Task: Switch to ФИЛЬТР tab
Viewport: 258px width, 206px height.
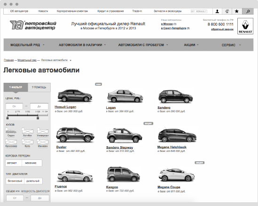Action: coord(16,87)
